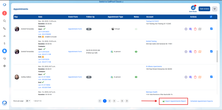Open the settings gear in sidebar
This screenshot has width=222, height=110.
pos(4,66)
